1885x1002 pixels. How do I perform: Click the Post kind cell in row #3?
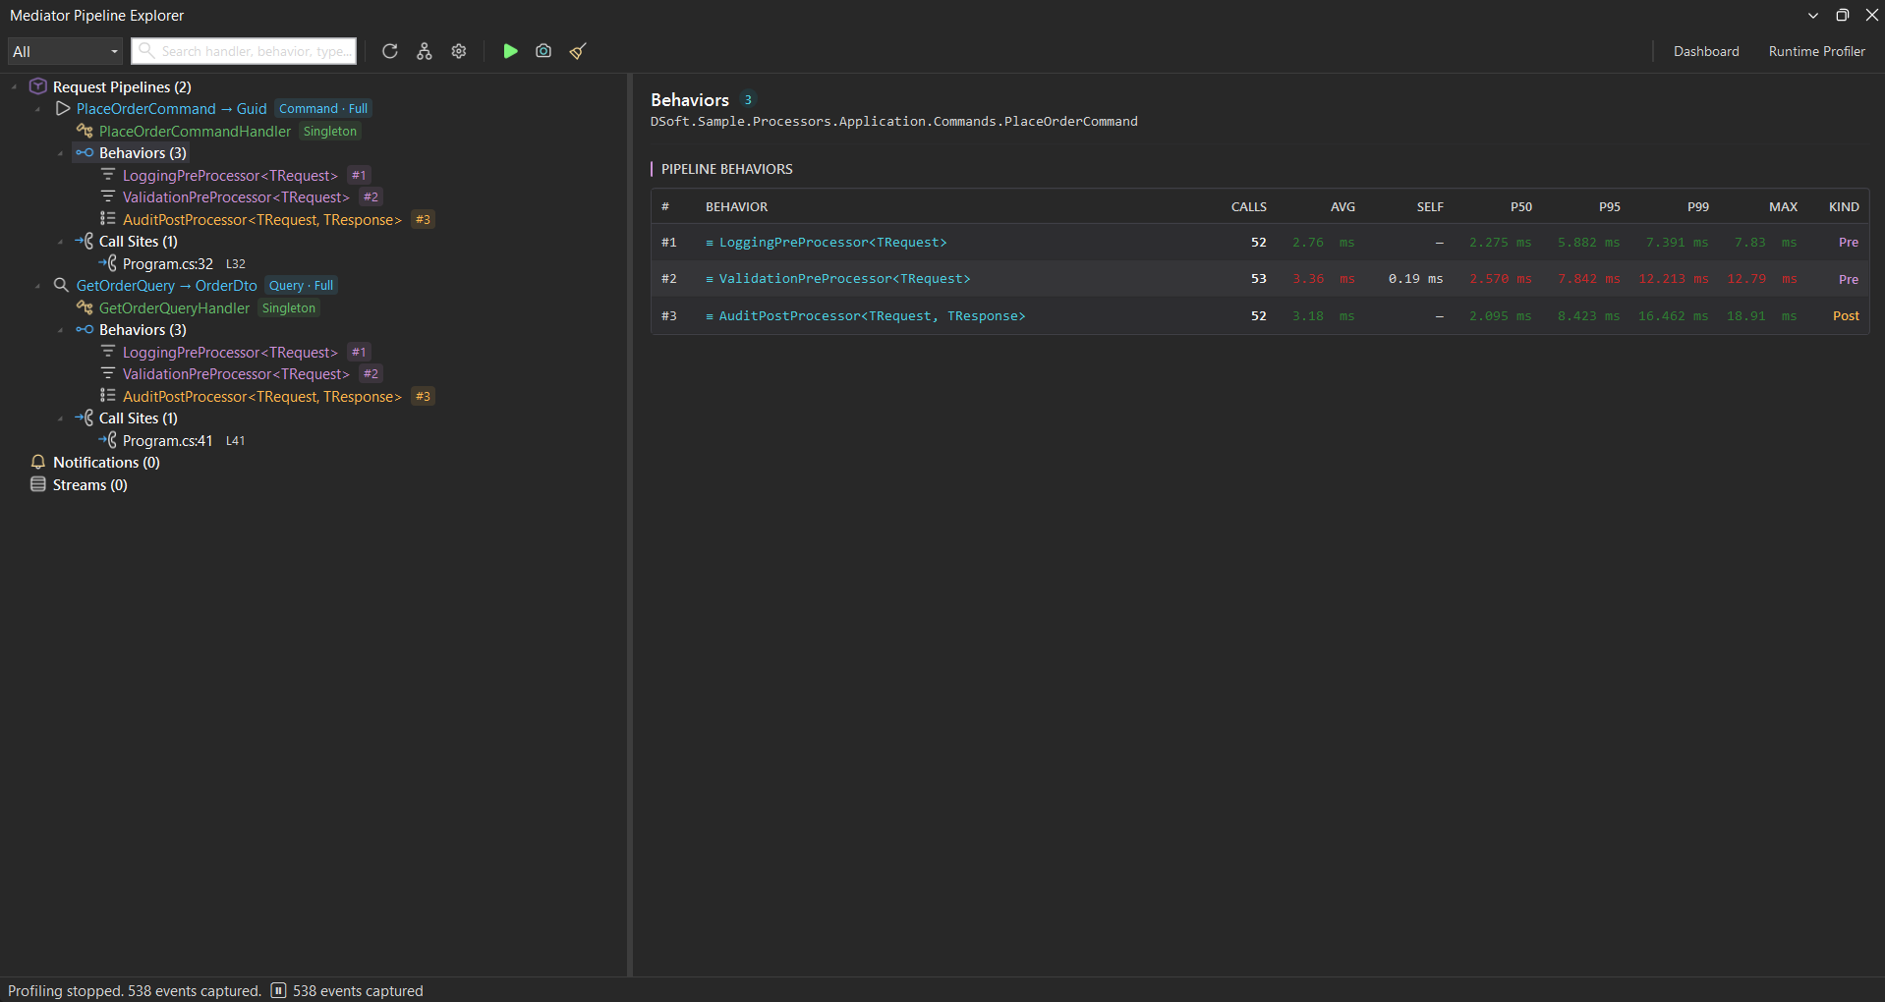click(1846, 315)
